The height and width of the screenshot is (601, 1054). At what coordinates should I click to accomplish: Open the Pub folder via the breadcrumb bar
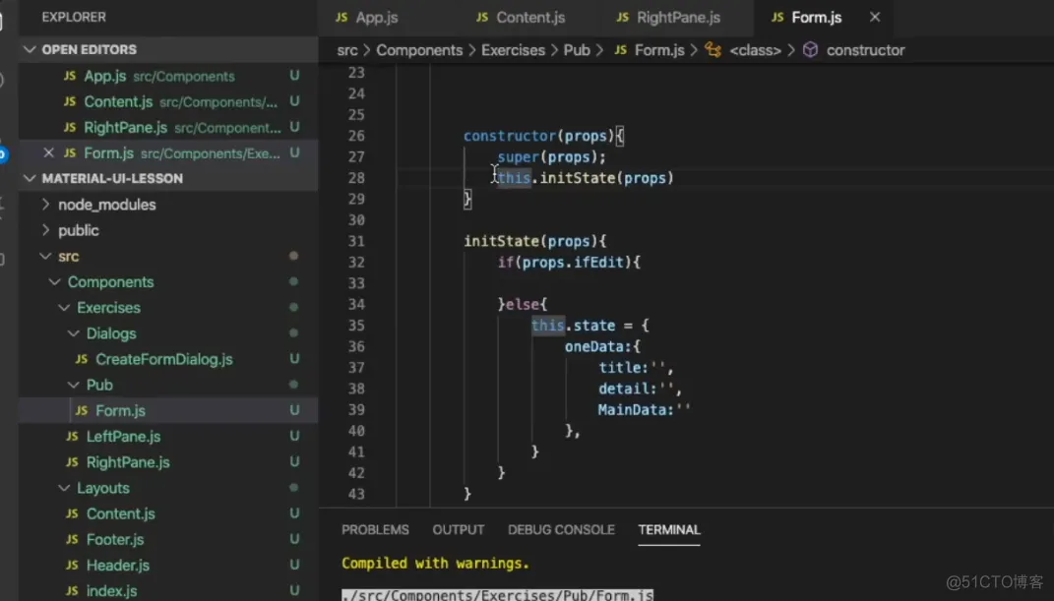point(577,50)
